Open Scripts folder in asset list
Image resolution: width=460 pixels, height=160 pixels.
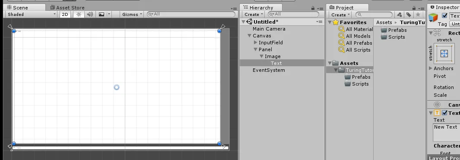393,37
